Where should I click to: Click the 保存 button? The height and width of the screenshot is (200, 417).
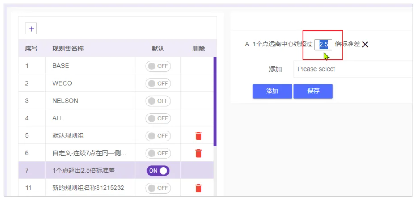(313, 91)
